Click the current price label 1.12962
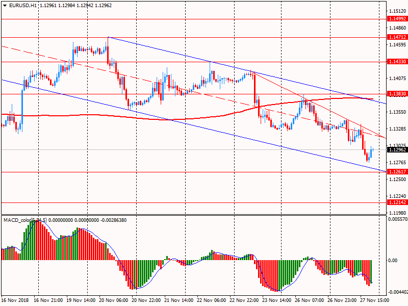Image resolution: width=408 pixels, height=306 pixels. 397,150
